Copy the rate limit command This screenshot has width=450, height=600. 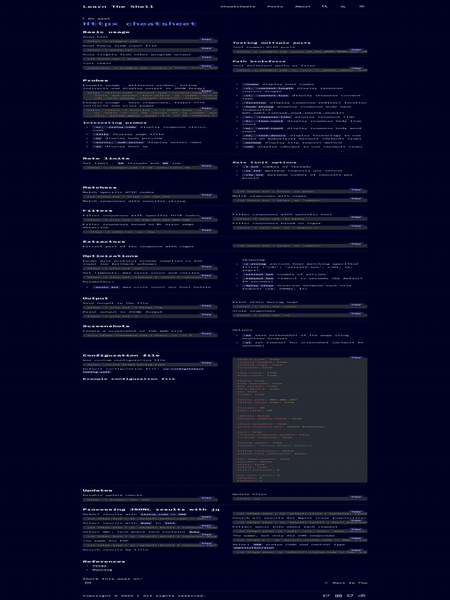tap(206, 166)
